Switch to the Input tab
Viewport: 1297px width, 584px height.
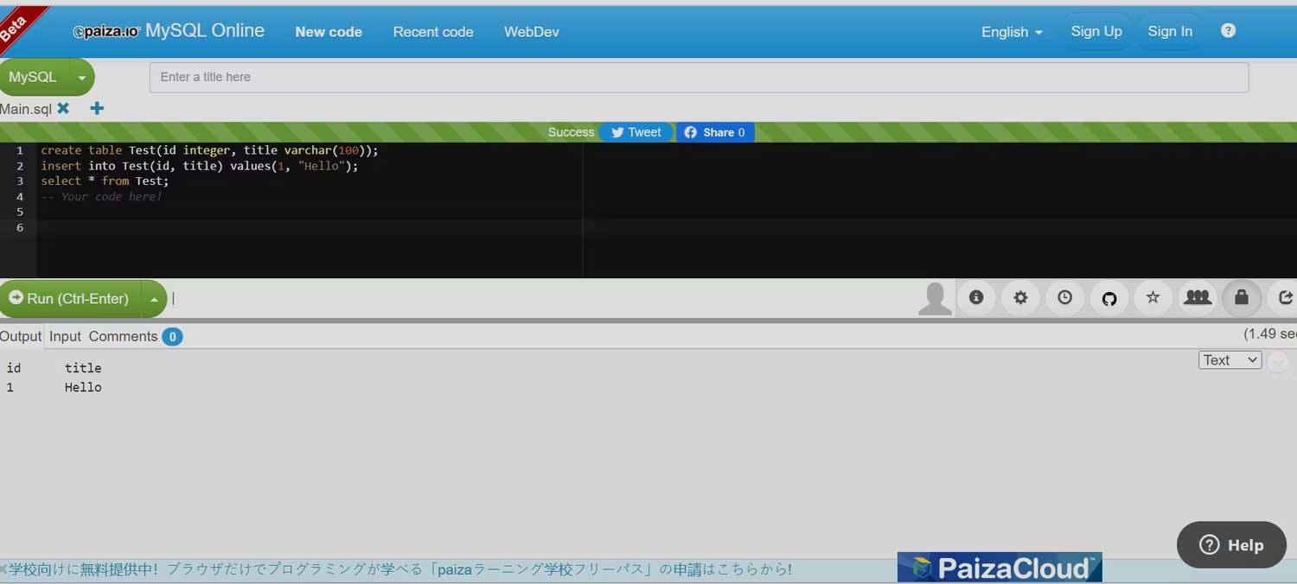click(x=65, y=336)
